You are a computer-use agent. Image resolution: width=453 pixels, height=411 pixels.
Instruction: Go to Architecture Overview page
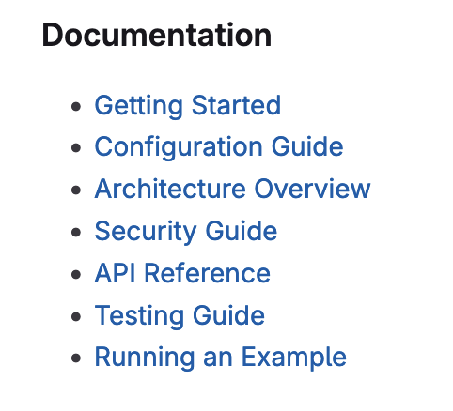232,189
